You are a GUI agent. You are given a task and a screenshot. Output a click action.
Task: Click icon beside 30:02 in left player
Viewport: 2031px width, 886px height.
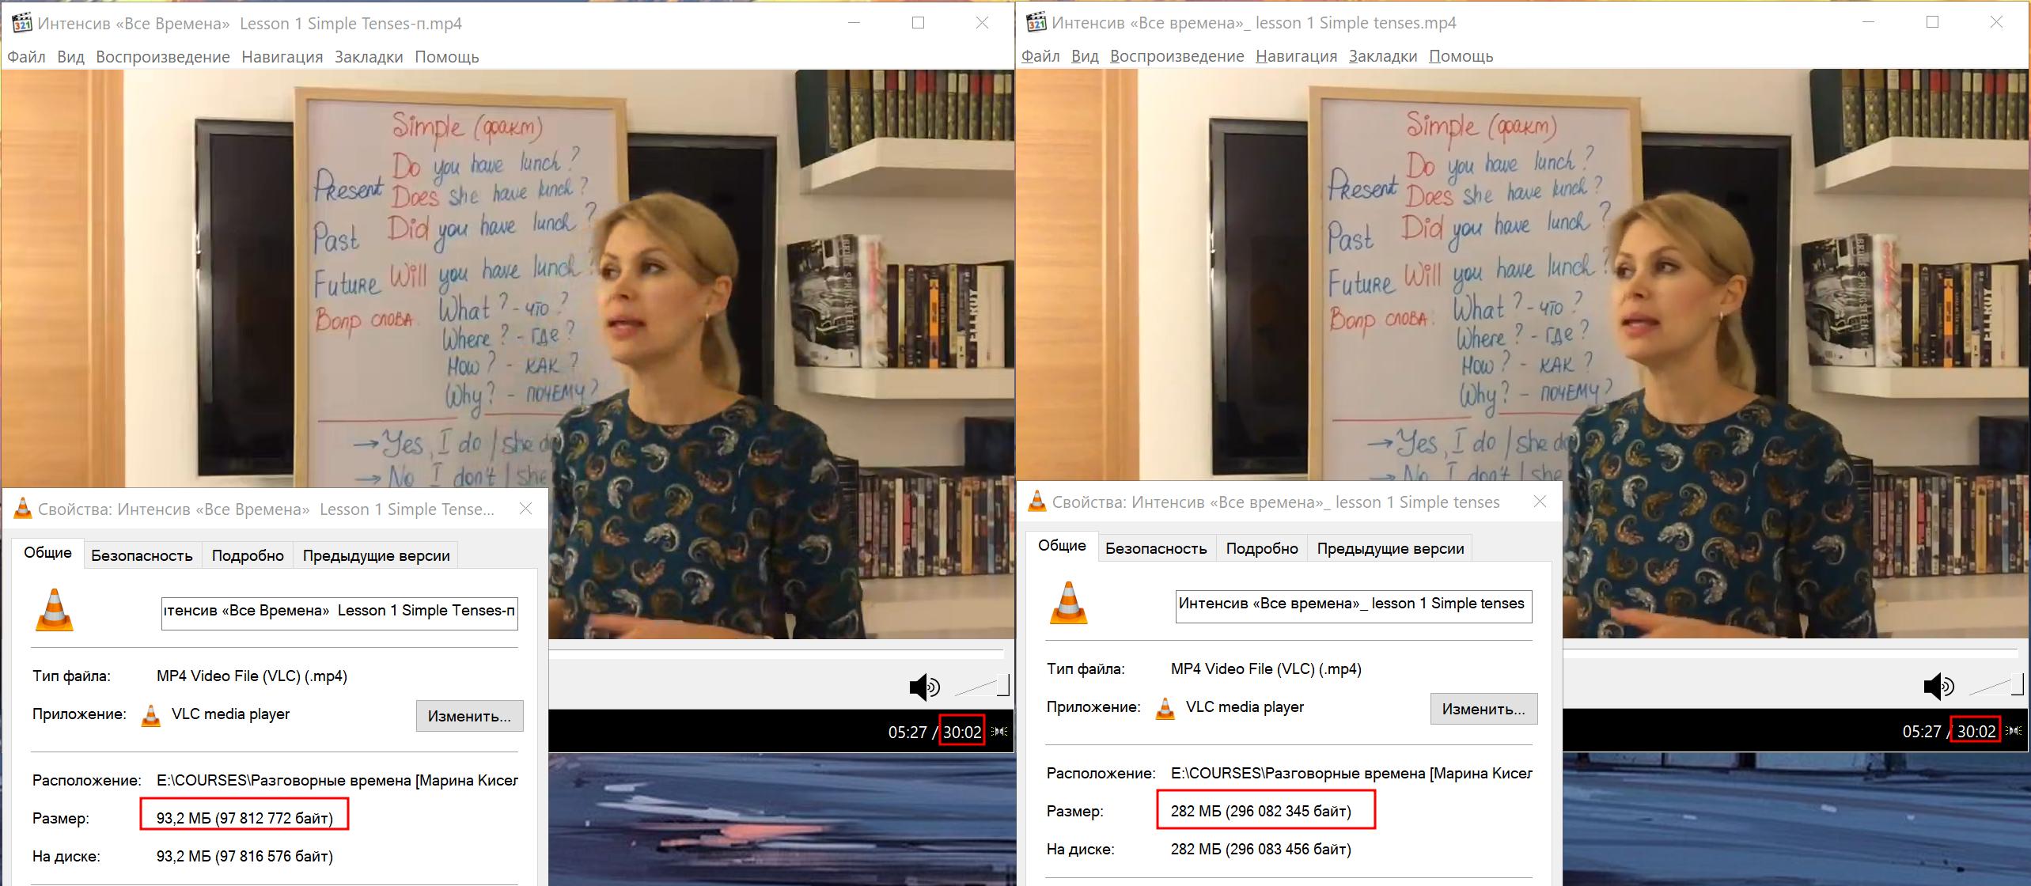click(x=999, y=732)
